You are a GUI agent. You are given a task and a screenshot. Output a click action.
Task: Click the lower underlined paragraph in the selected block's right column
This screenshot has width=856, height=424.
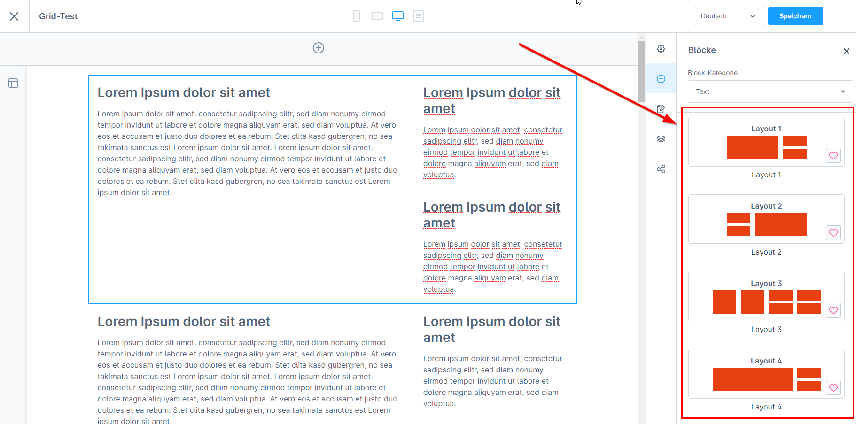point(493,266)
